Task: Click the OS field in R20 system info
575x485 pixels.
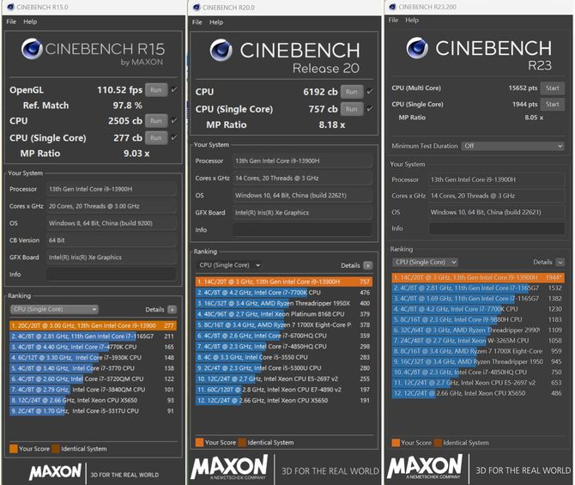Action: coord(303,196)
